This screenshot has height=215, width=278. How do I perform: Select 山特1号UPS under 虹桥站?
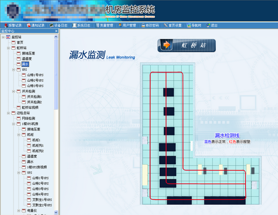click(35, 75)
